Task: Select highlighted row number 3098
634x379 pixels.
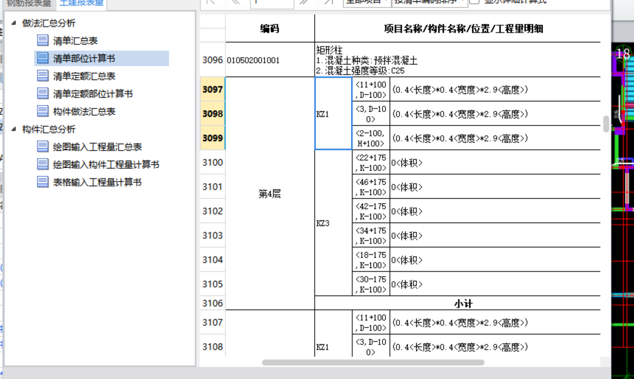Action: pos(213,114)
